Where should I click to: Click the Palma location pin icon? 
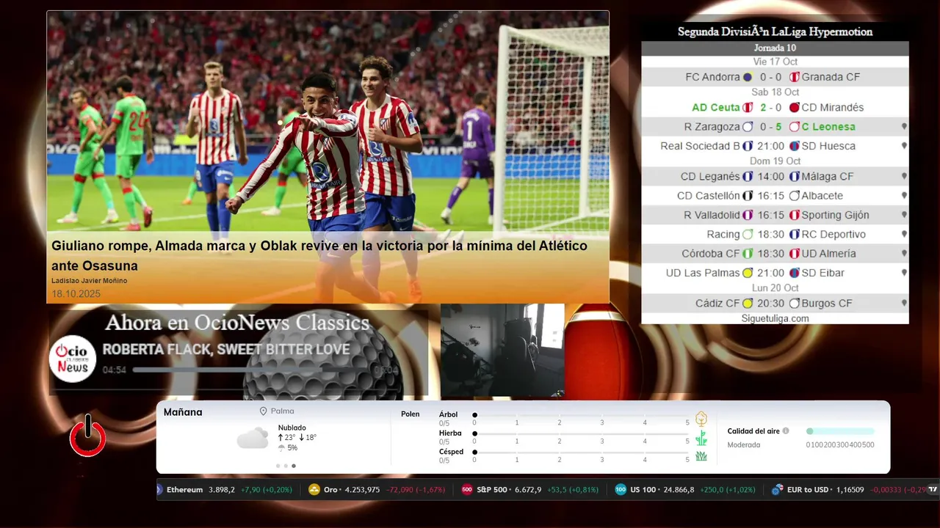pyautogui.click(x=263, y=411)
